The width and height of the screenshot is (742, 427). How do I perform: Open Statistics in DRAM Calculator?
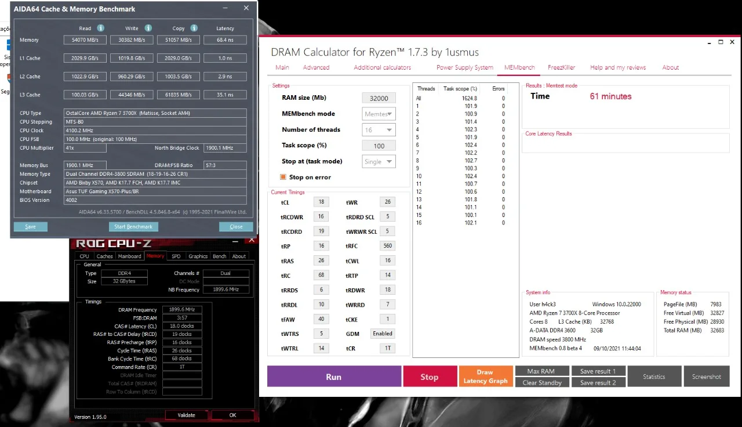(654, 377)
